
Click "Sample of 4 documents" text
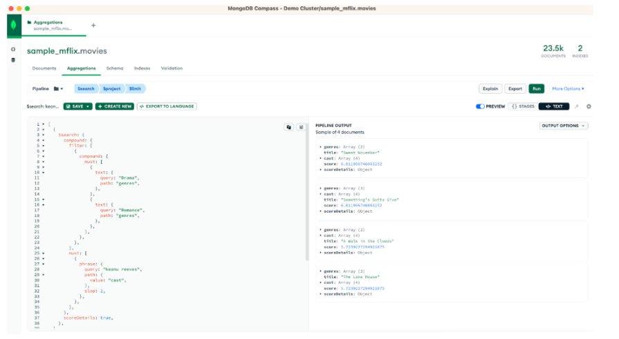click(340, 133)
